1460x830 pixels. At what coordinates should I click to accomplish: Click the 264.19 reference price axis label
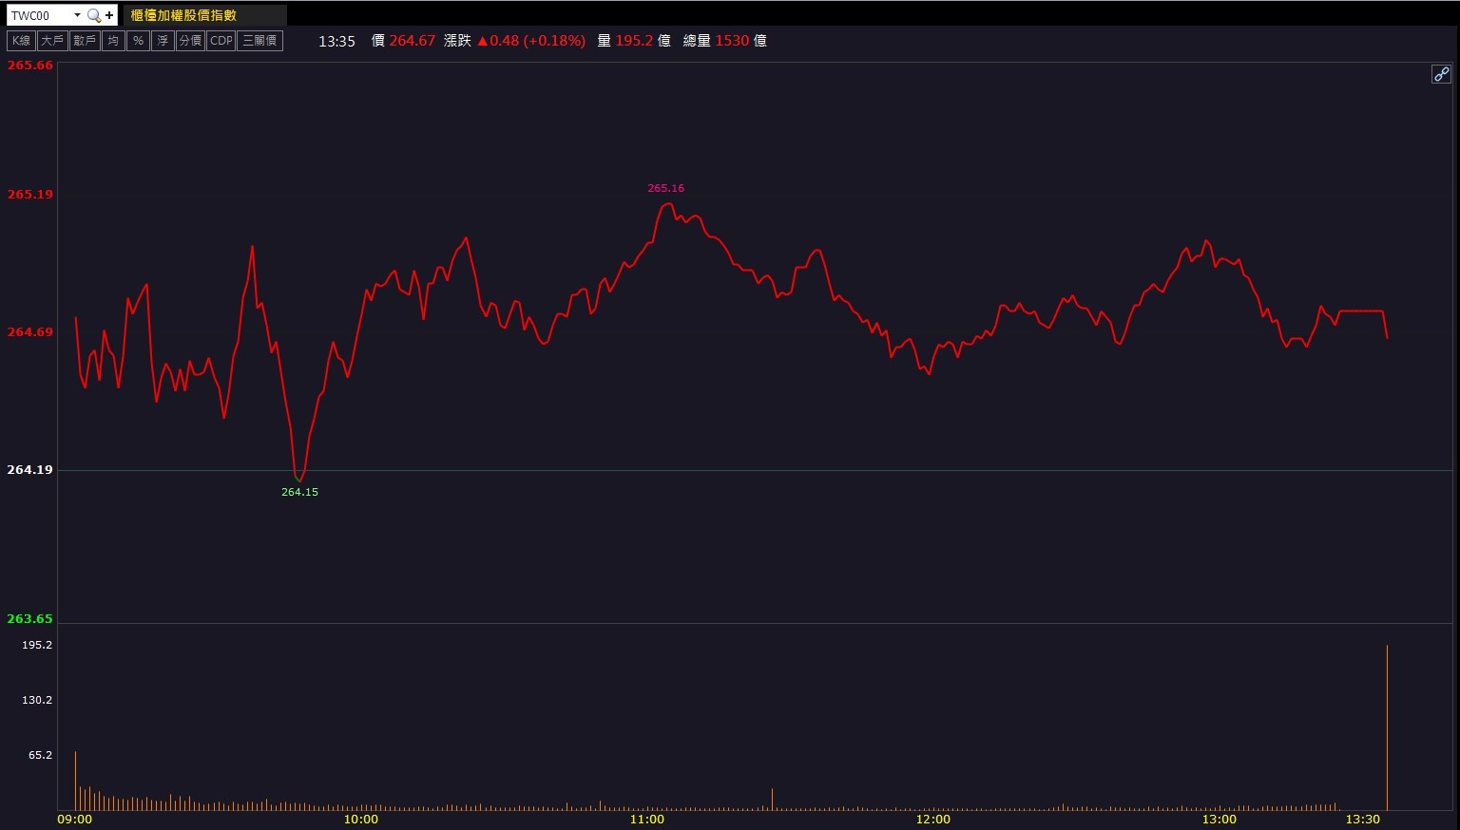pos(30,470)
